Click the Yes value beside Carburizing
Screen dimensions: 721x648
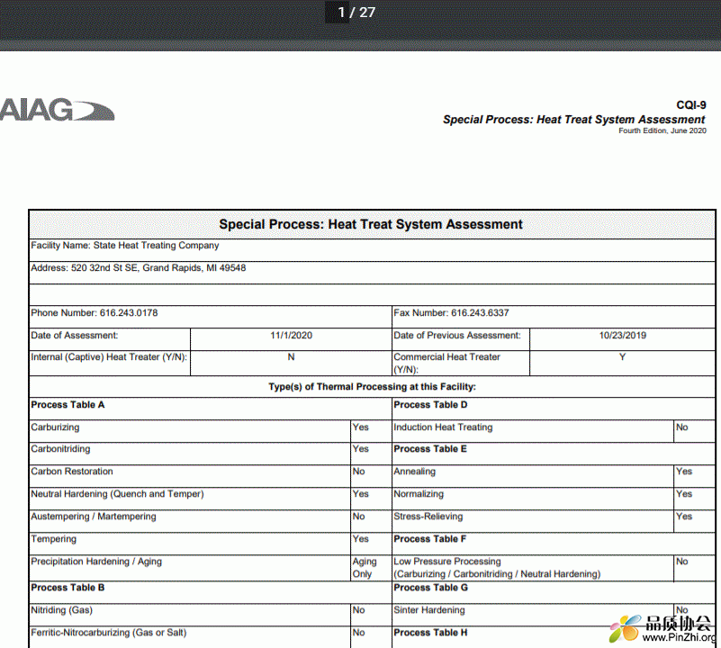tap(360, 427)
